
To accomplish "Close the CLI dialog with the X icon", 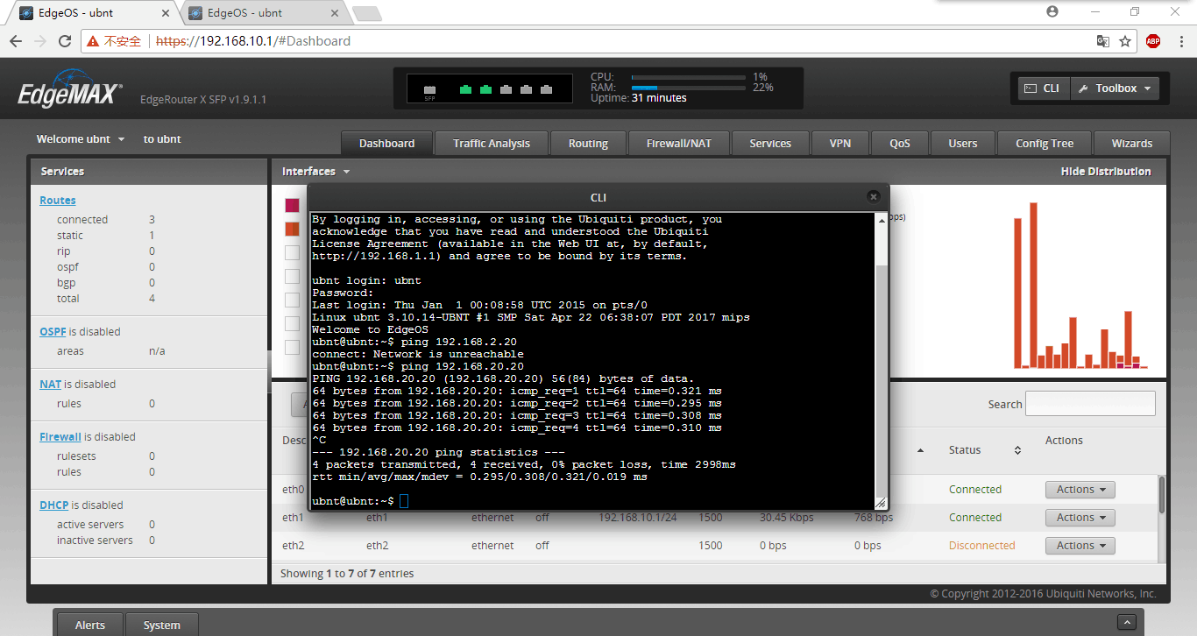I will [873, 197].
